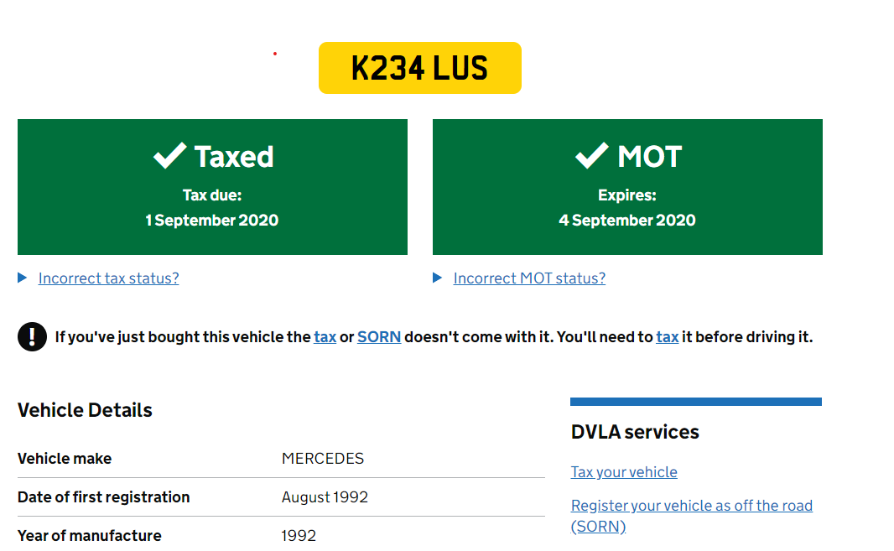
Task: Follow the SORN link in warning text
Action: [379, 337]
